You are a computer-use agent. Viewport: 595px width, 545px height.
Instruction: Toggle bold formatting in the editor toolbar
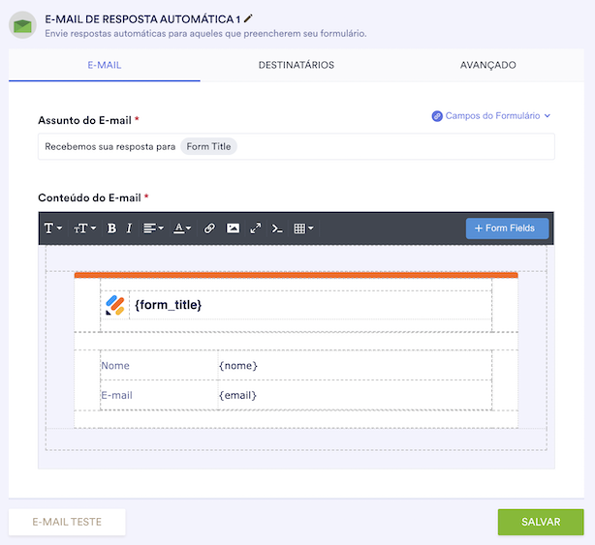coord(111,228)
